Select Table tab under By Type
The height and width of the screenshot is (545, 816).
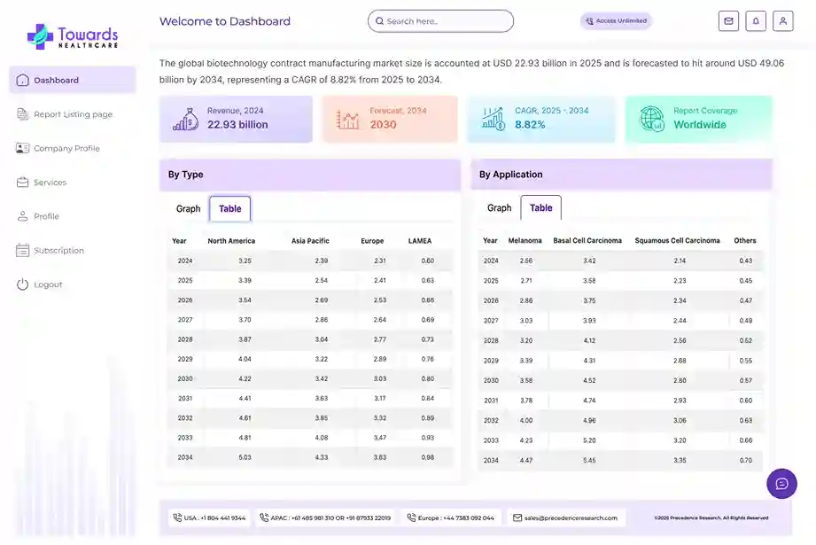(x=229, y=209)
